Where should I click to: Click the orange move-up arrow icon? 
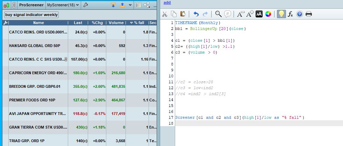coord(122,5)
